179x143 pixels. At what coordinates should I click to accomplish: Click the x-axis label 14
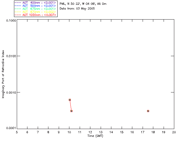pyautogui.click(x=111, y=132)
